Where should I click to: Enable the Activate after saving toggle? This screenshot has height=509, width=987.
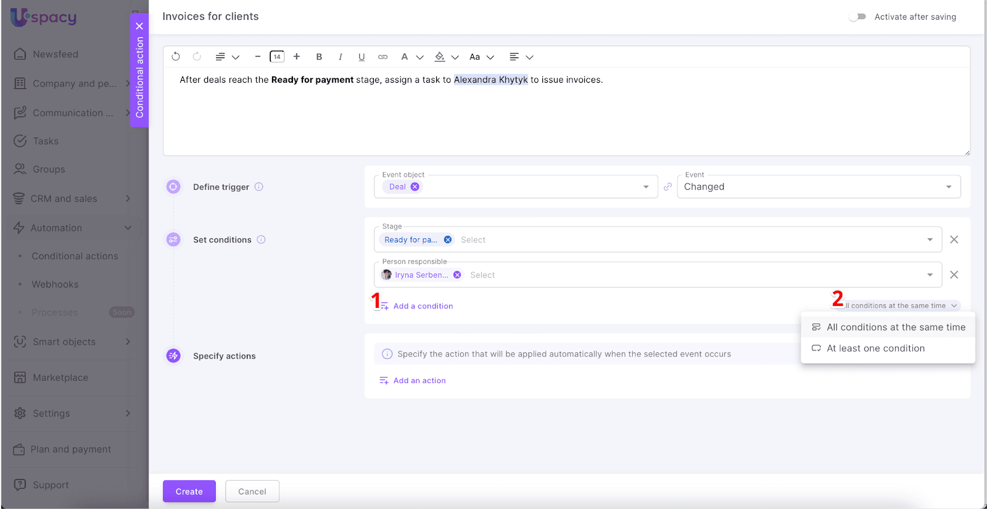pos(857,17)
